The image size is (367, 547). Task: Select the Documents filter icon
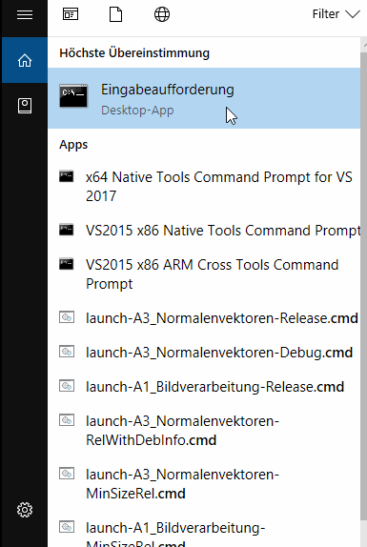[116, 14]
